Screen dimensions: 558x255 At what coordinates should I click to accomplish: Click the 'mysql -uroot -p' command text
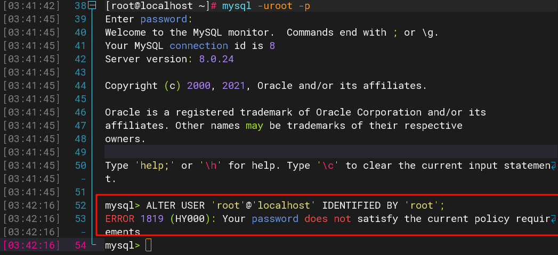coord(266,6)
